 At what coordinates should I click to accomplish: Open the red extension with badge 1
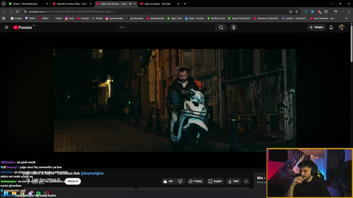pos(319,12)
